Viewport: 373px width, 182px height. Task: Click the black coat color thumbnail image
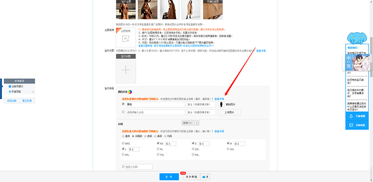click(x=221, y=105)
